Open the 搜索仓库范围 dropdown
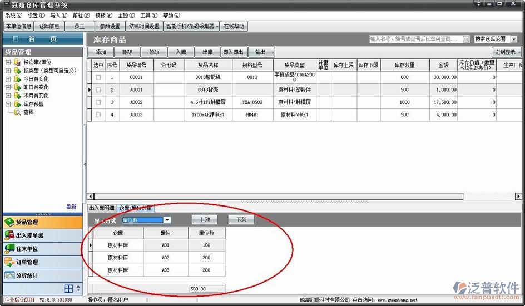This screenshot has height=306, width=525. [513, 39]
